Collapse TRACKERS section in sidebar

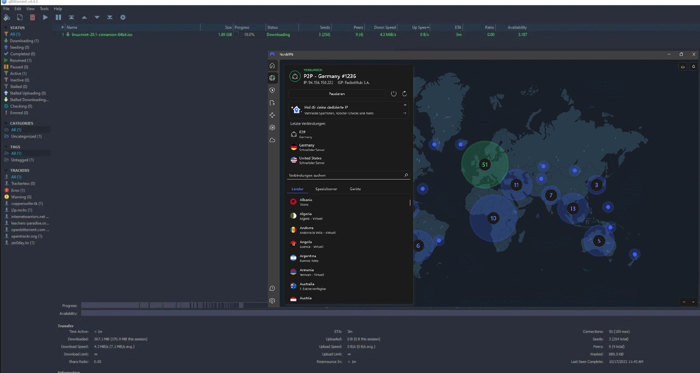point(5,170)
